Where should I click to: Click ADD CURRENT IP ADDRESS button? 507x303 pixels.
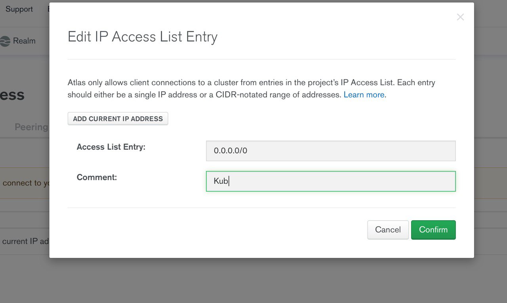point(118,119)
